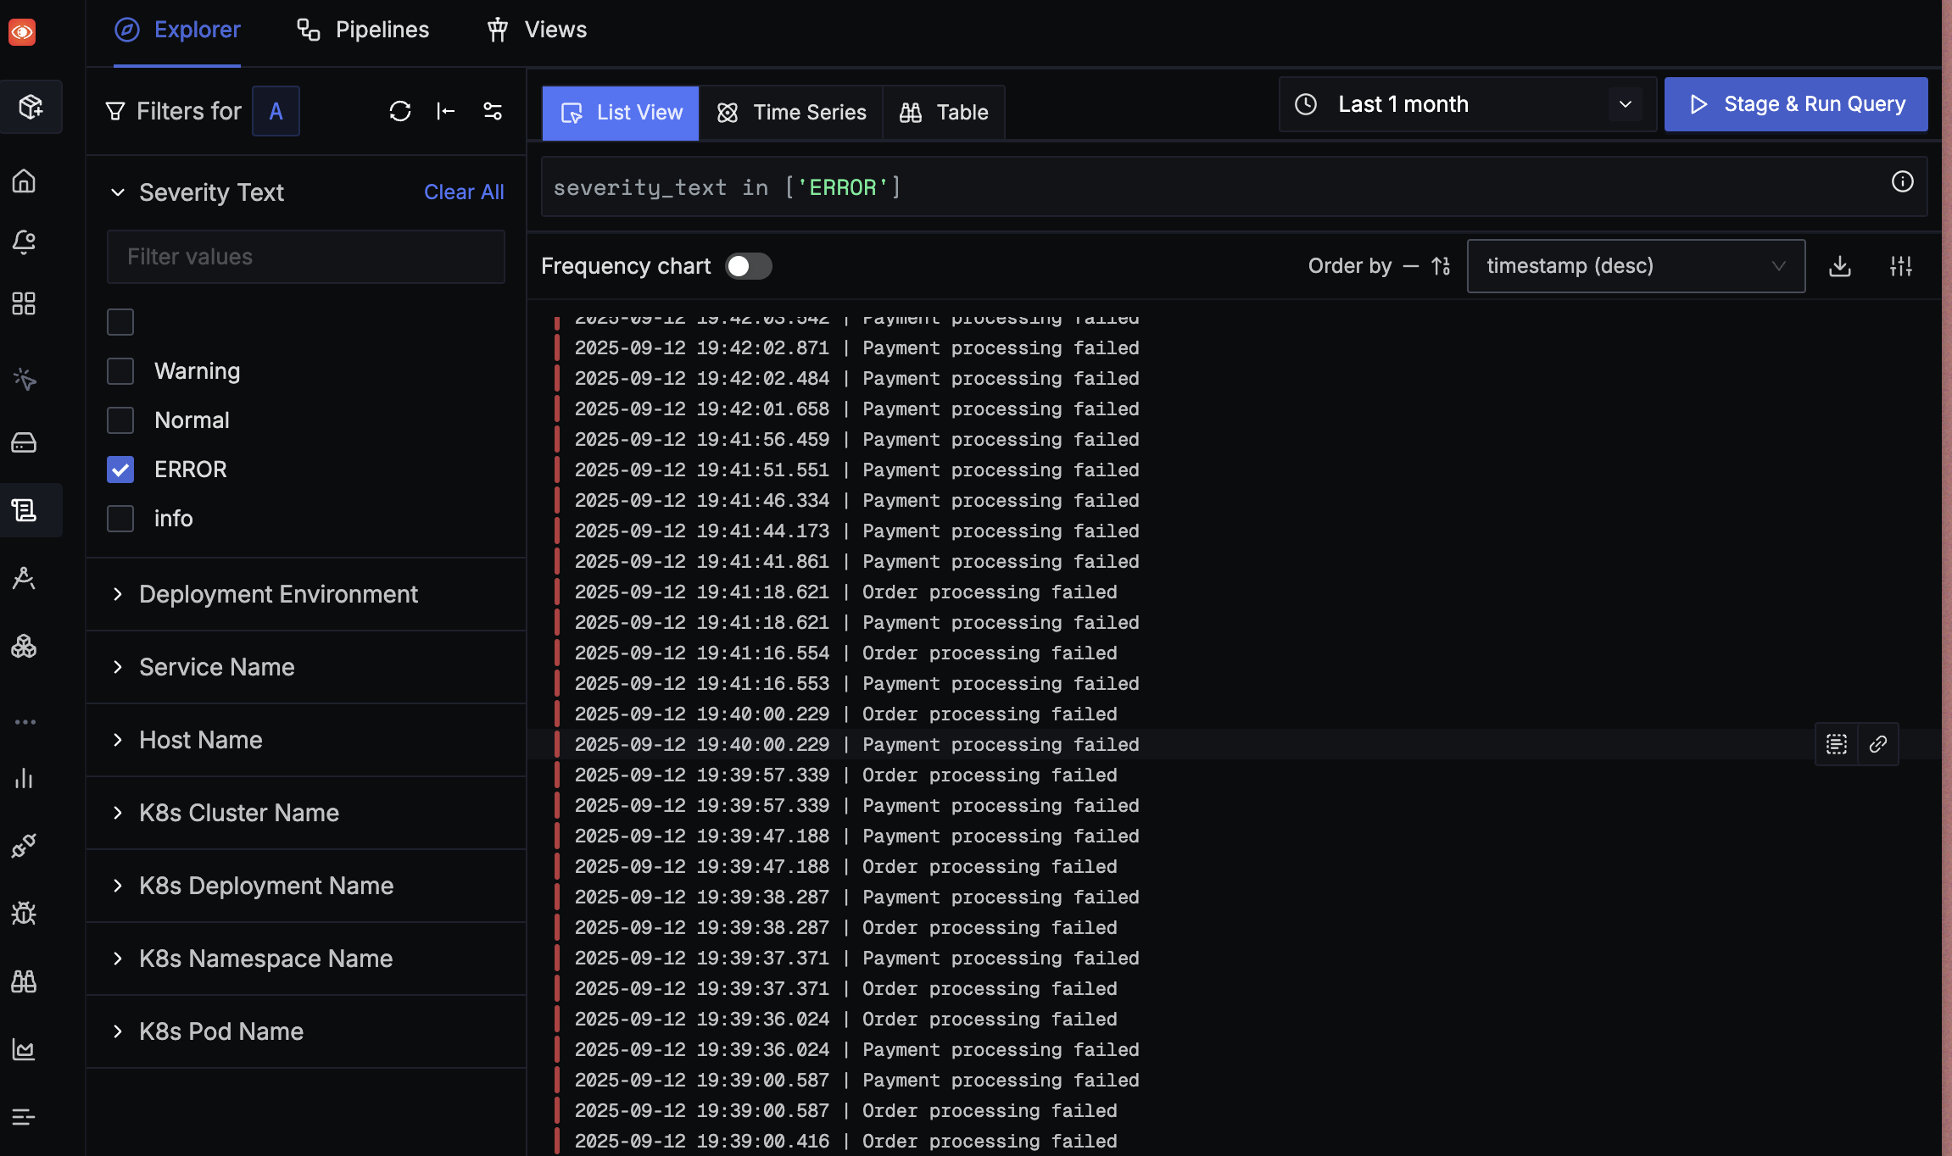Open the Last 1 month time dropdown
The width and height of the screenshot is (1952, 1156).
tap(1467, 104)
